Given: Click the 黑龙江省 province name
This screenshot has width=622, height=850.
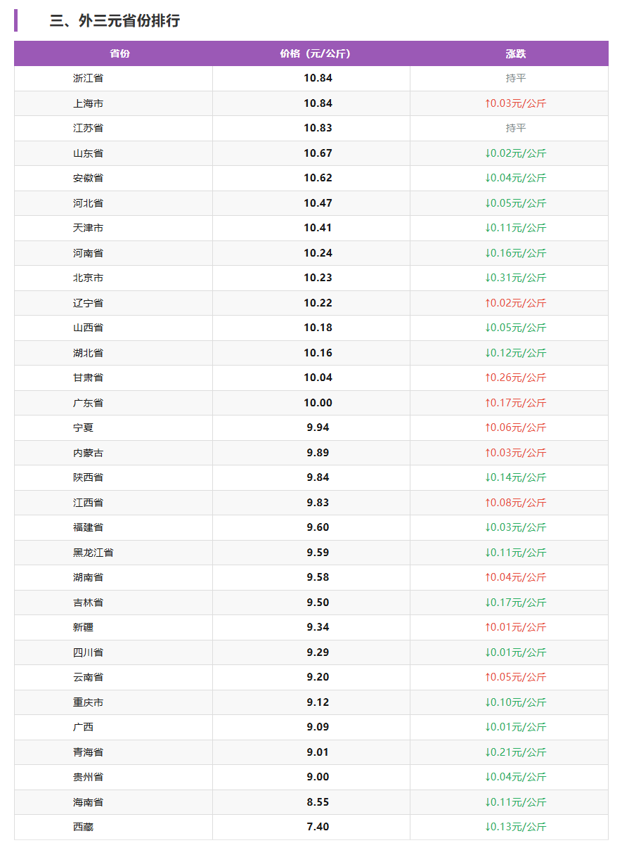Looking at the screenshot, I should [x=93, y=553].
